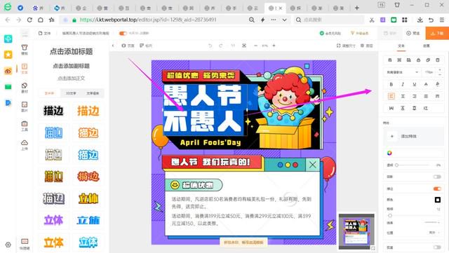Click the browser home icon
Screen dimensions: 449x253
point(41,20)
